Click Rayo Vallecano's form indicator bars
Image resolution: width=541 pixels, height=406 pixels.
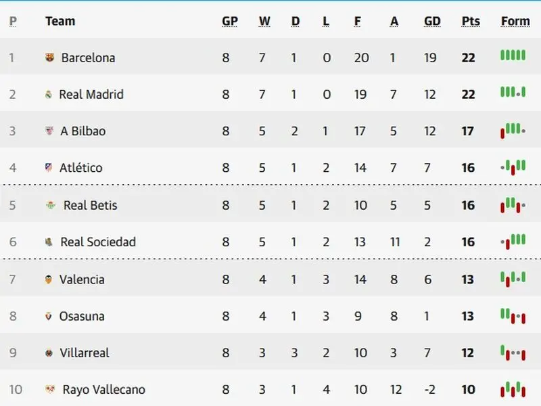click(x=513, y=390)
